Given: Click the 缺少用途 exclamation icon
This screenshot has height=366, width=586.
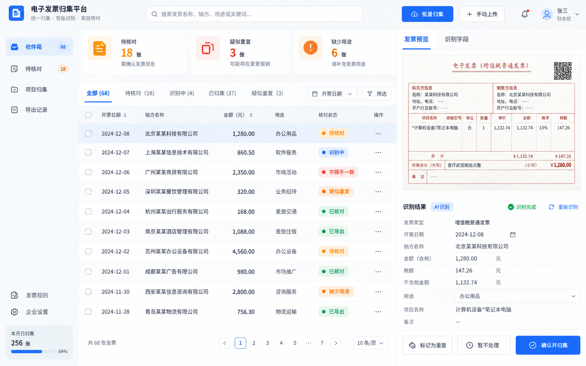Looking at the screenshot, I should pos(310,48).
